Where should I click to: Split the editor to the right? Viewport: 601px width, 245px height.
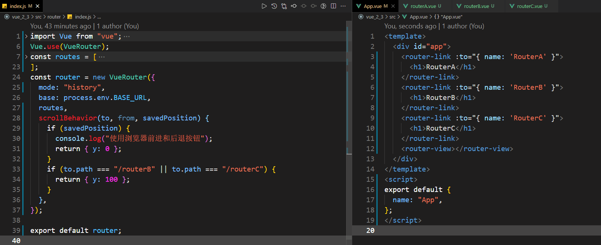(x=333, y=6)
